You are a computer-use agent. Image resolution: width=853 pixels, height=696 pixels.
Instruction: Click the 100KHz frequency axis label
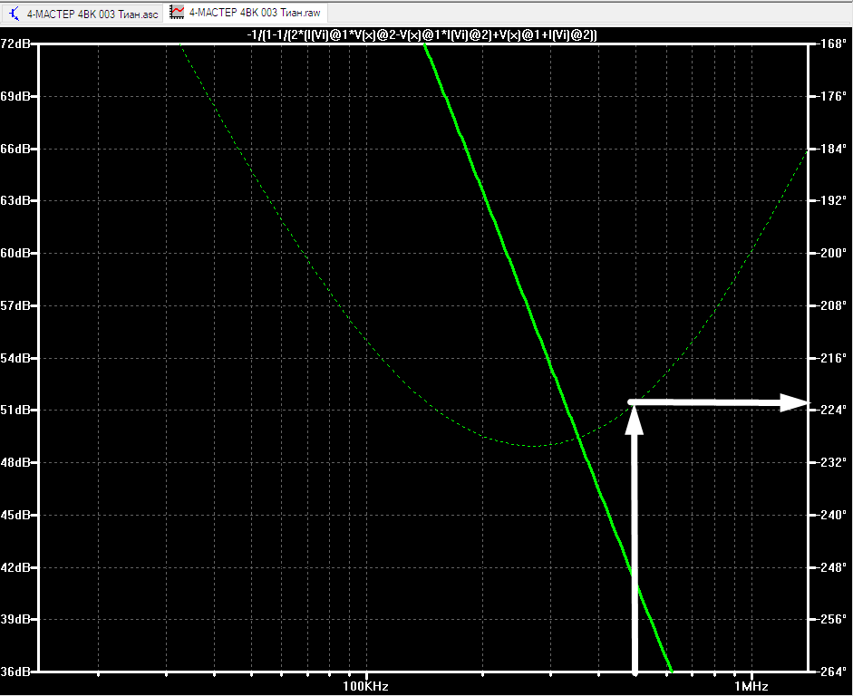click(365, 686)
